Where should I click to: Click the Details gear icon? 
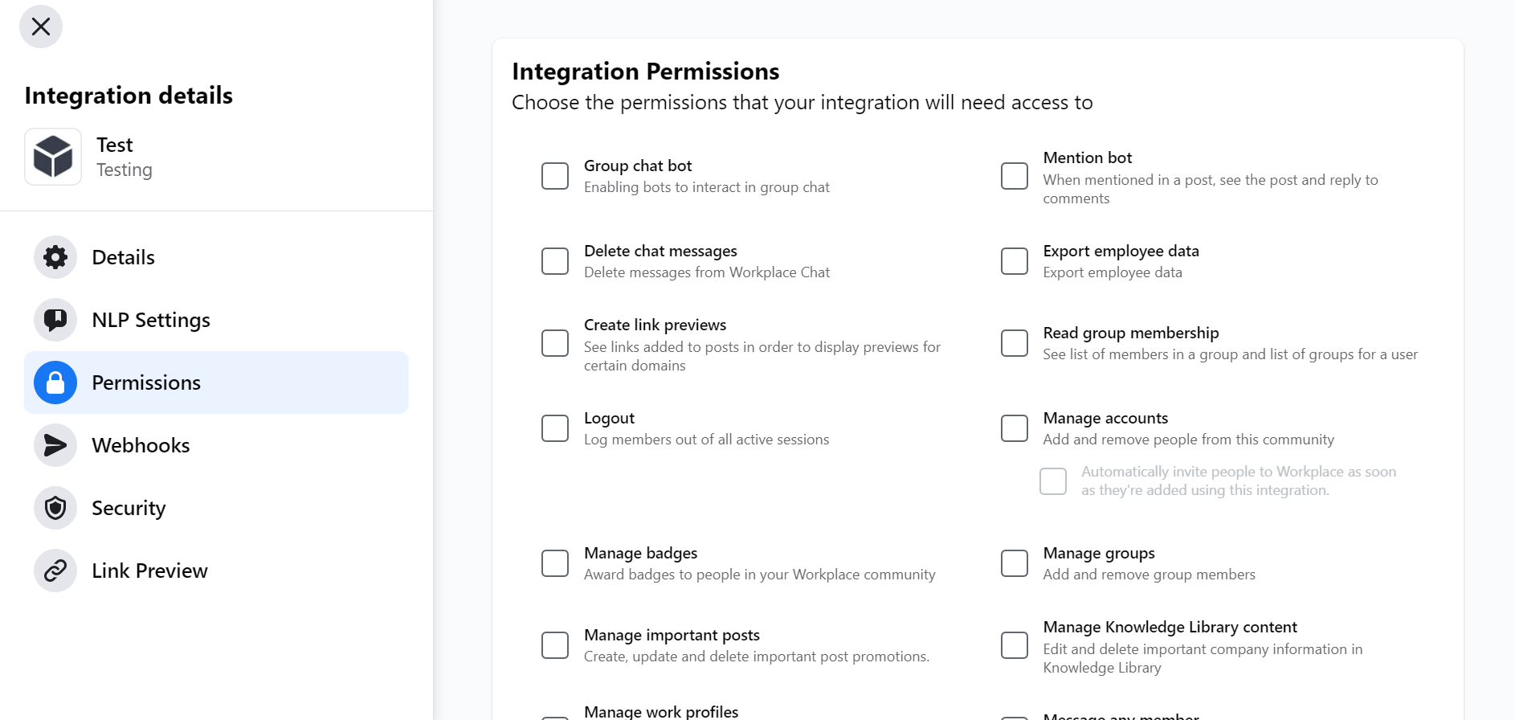tap(55, 257)
